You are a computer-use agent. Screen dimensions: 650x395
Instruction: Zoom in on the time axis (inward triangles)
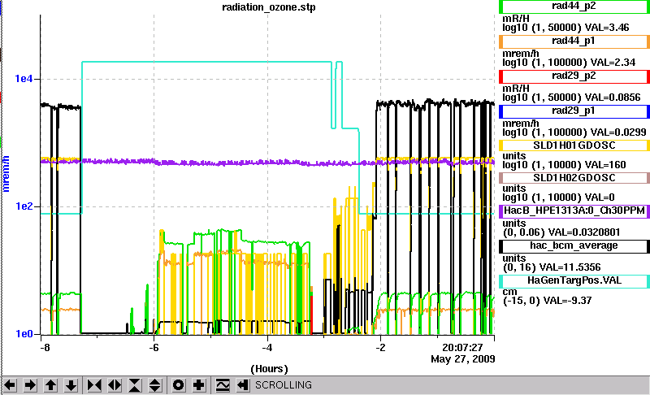(x=94, y=385)
